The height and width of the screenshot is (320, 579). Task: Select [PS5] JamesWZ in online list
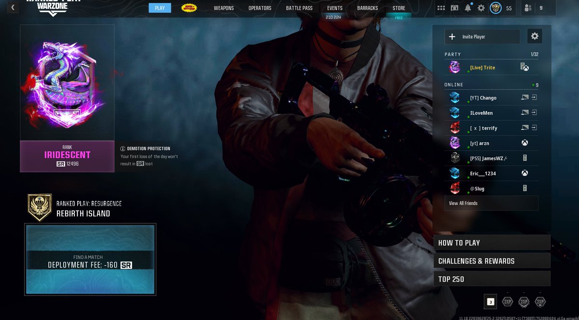(x=491, y=158)
